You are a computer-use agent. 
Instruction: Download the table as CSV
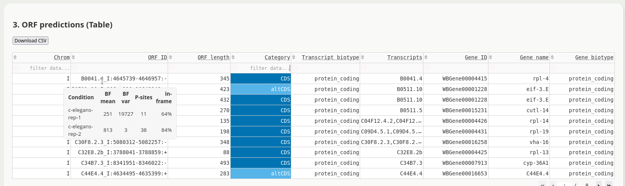(31, 40)
